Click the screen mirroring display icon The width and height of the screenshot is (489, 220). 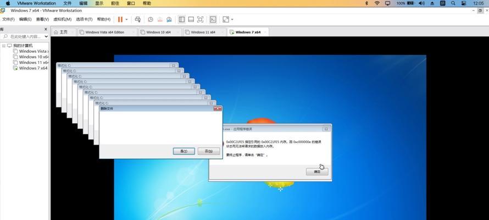[x=388, y=3]
